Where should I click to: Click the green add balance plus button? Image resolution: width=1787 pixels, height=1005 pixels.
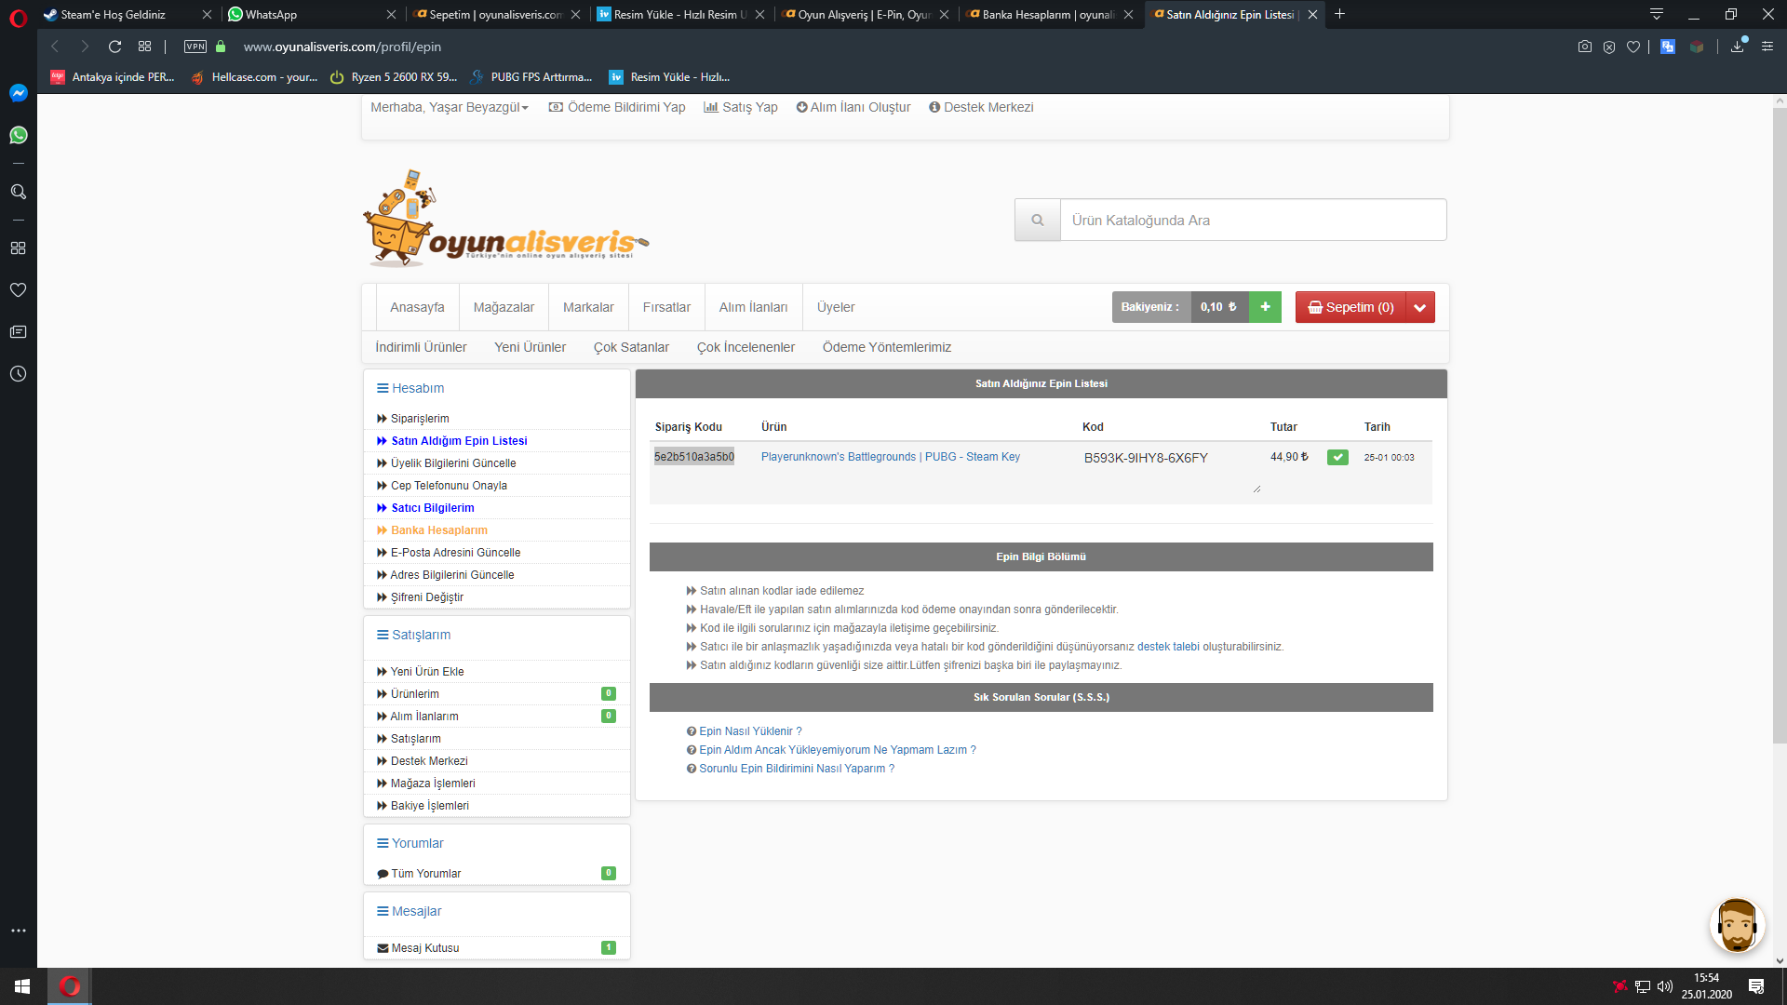1265,307
